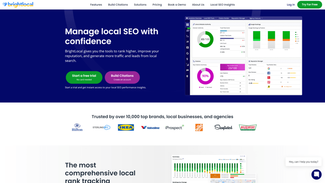Click The Home Depot logo
The height and width of the screenshot is (183, 325).
[x=199, y=127]
